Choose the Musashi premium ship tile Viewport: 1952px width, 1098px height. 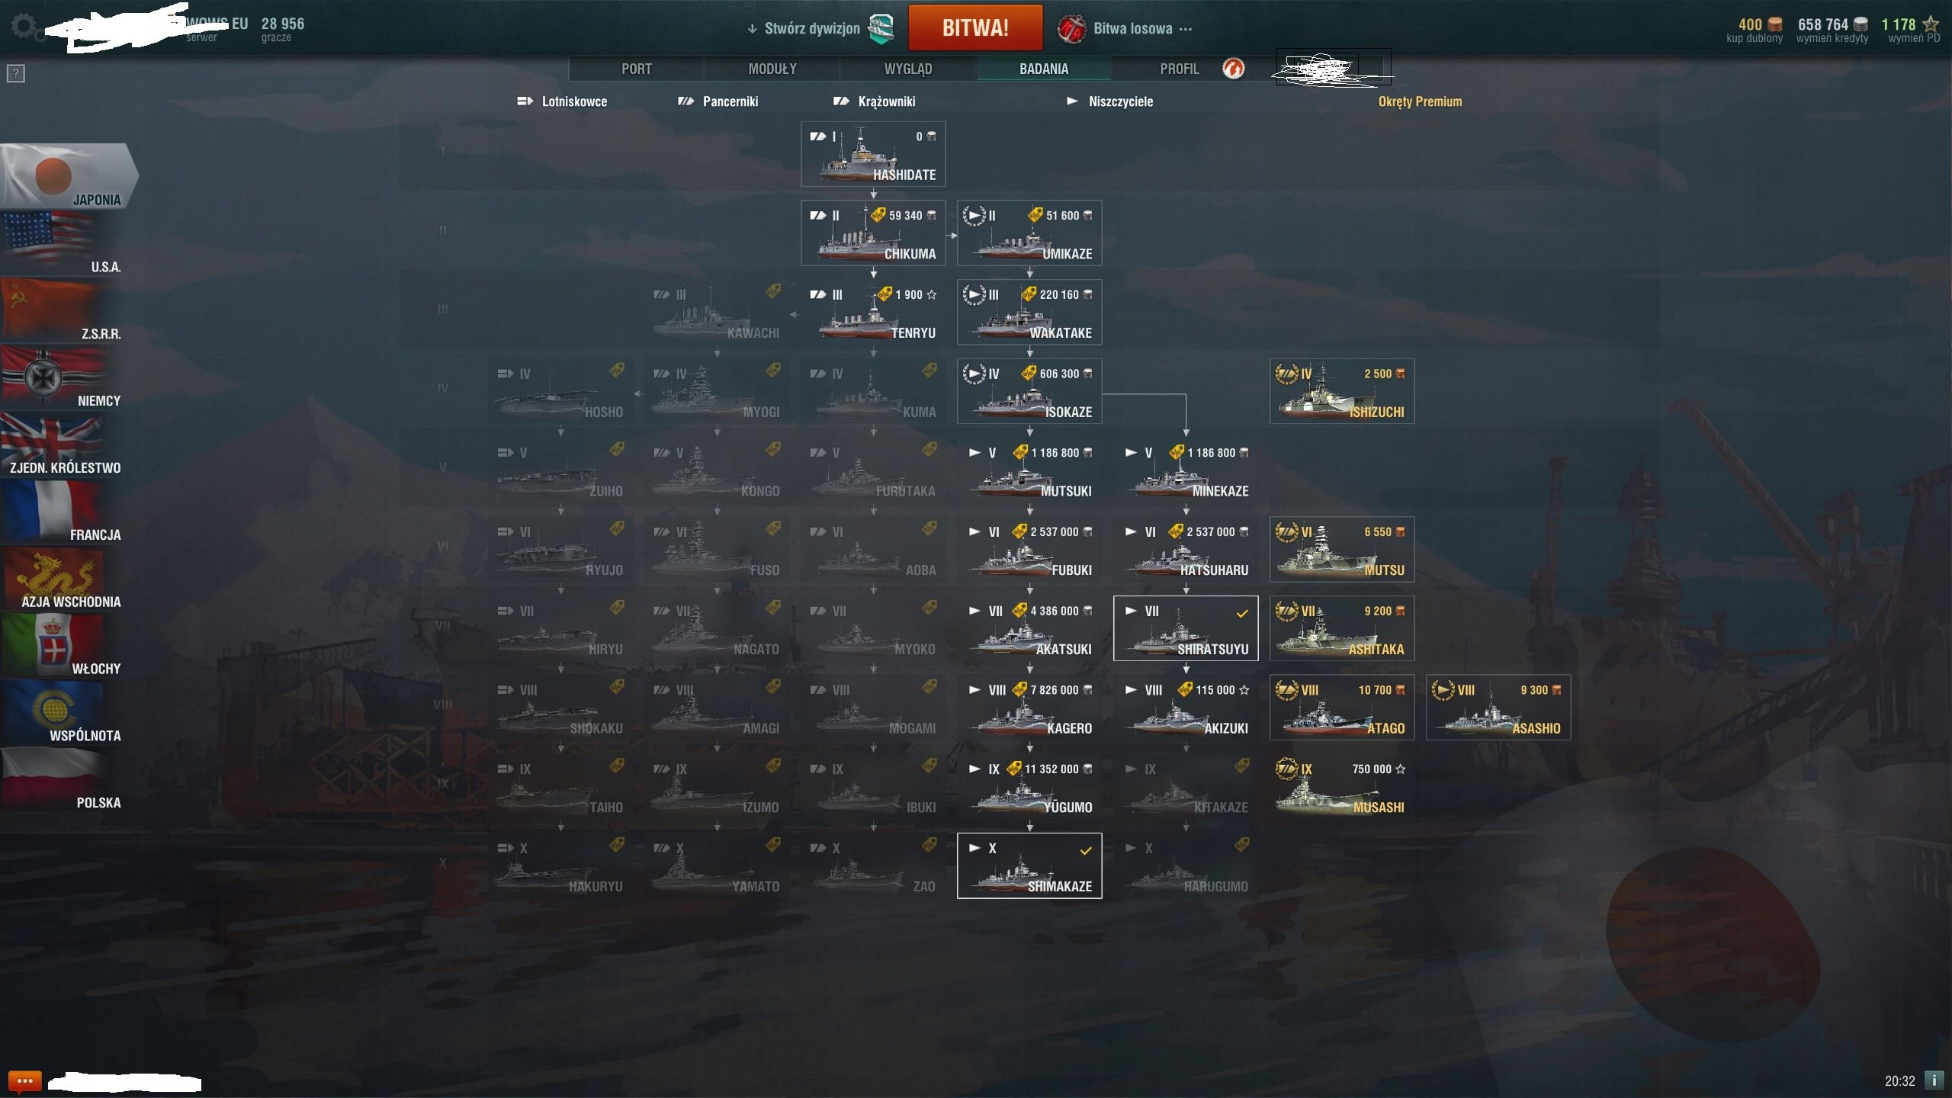pyautogui.click(x=1342, y=787)
